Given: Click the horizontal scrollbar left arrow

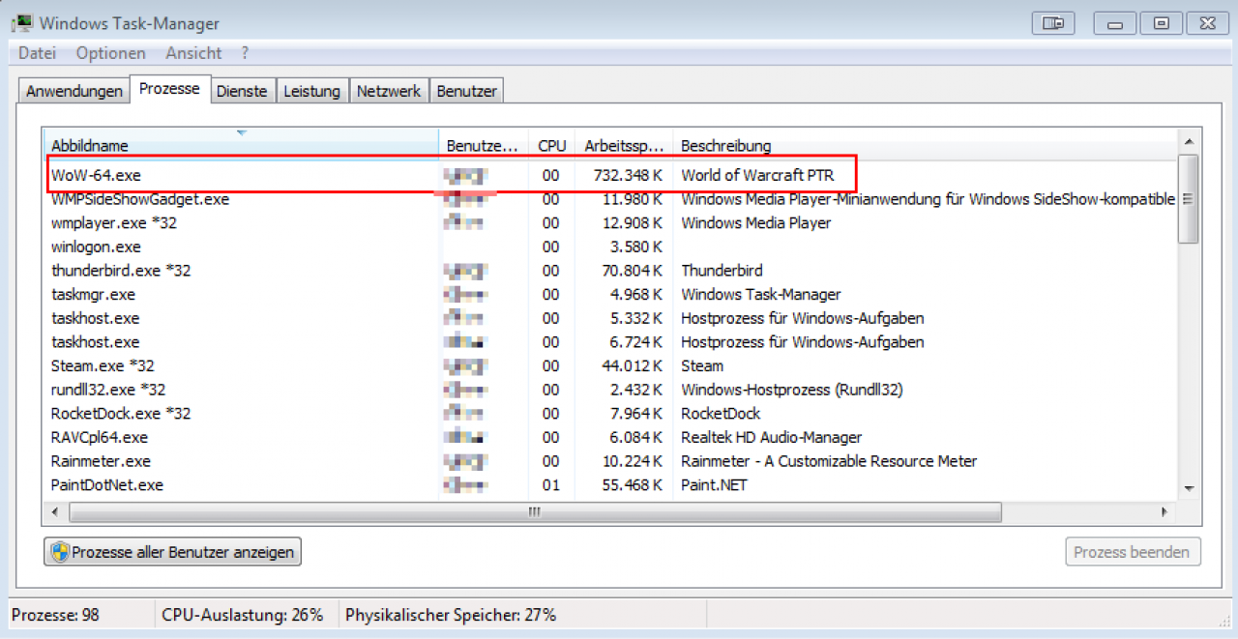Looking at the screenshot, I should (x=54, y=512).
